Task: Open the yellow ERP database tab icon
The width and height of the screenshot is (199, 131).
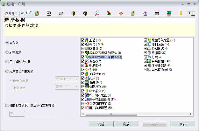Action: (181, 13)
